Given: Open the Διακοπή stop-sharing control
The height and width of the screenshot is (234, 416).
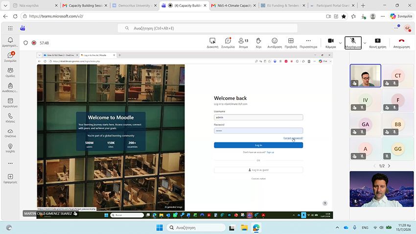Looking at the screenshot, I should (212, 43).
